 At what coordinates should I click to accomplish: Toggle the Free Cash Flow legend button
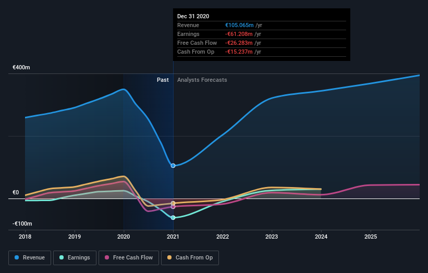pyautogui.click(x=129, y=258)
